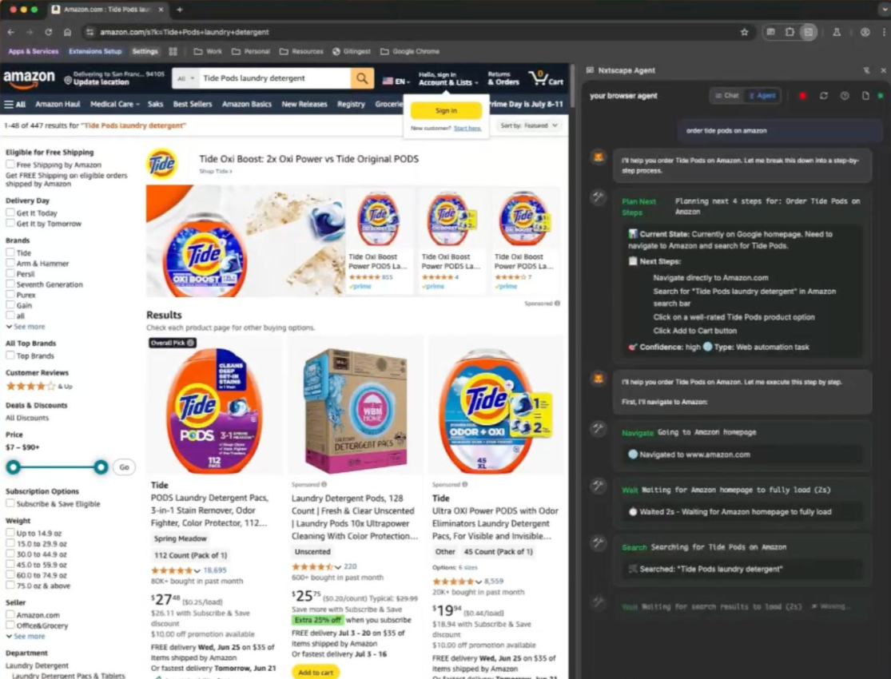This screenshot has height=679, width=891.
Task: Reload the page with the refresh icon
Action: click(x=48, y=33)
